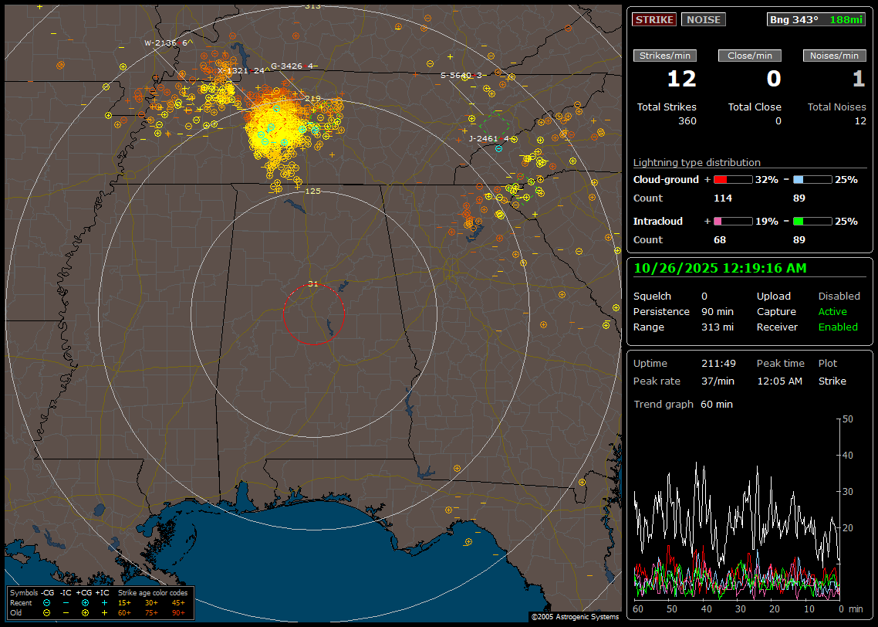Viewport: 878px width, 627px height.
Task: Click the STRIKE indicator button
Action: [654, 19]
